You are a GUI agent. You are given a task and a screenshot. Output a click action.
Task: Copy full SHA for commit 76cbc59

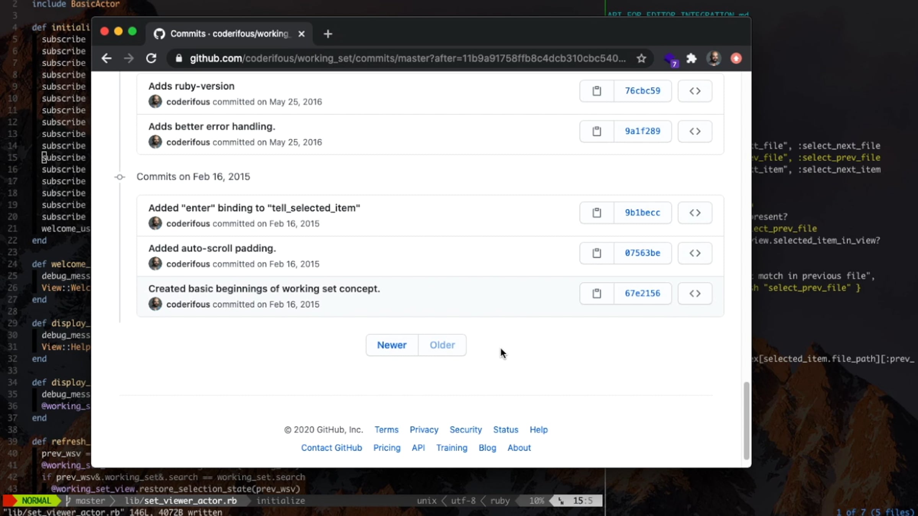pyautogui.click(x=596, y=91)
